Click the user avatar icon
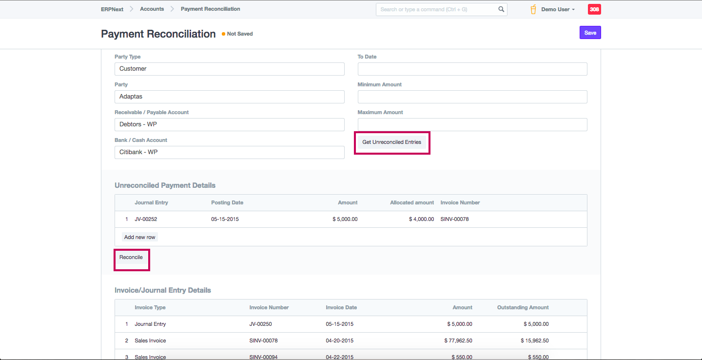 tap(533, 9)
